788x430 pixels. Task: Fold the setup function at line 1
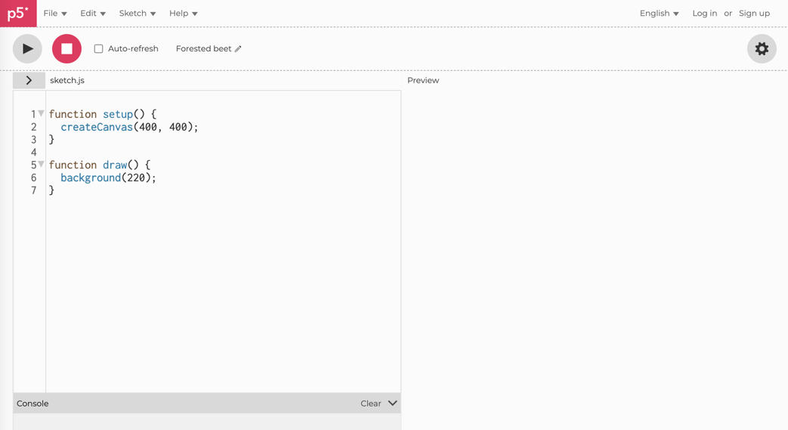click(42, 114)
